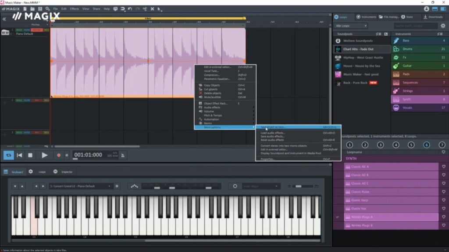Click the horizontal scrollbar under the tracks
The width and height of the screenshot is (449, 252).
pyautogui.click(x=97, y=147)
